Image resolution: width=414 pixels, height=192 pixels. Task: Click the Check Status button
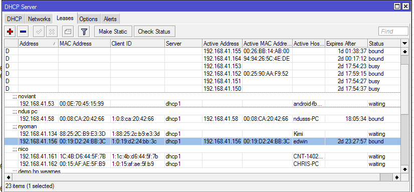[154, 32]
